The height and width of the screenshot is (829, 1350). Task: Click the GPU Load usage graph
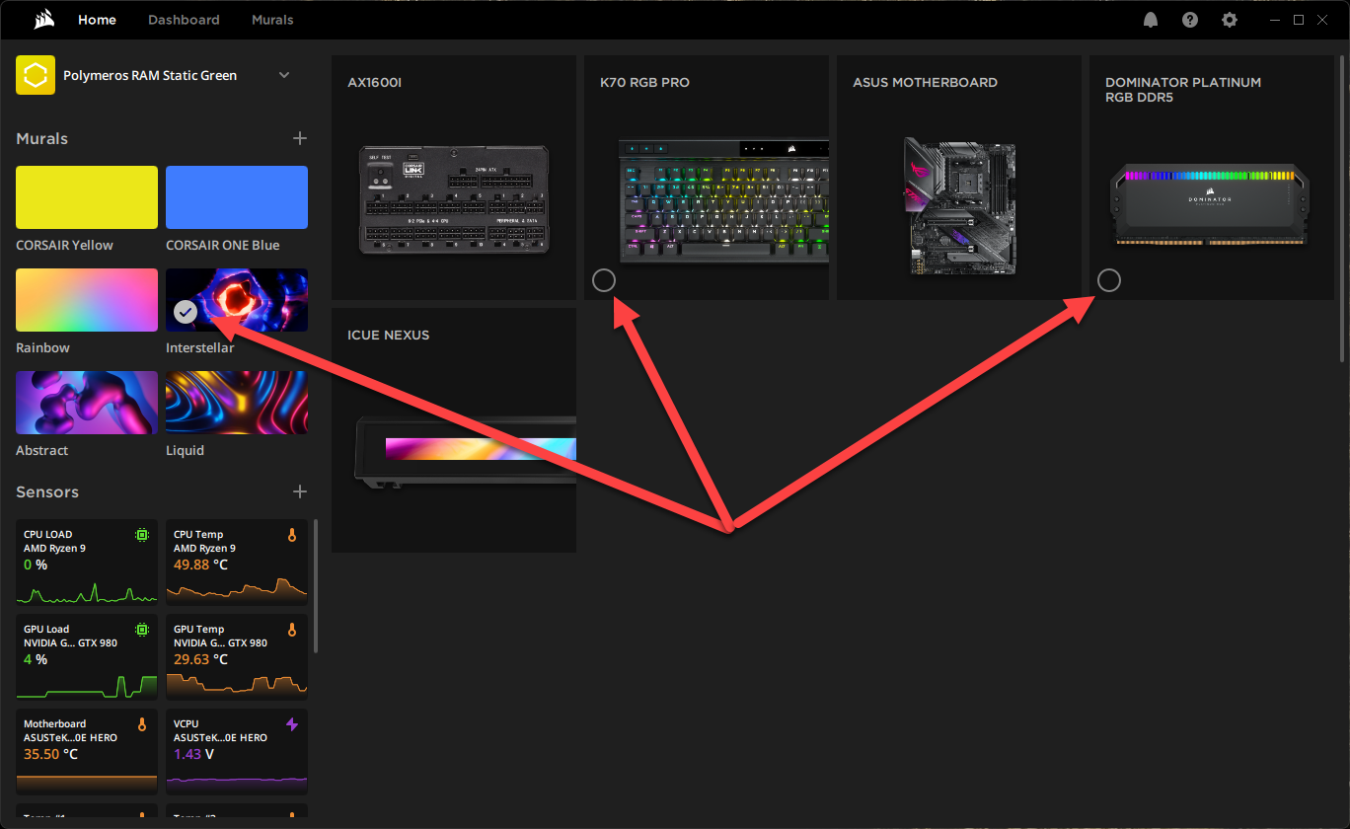pyautogui.click(x=87, y=685)
